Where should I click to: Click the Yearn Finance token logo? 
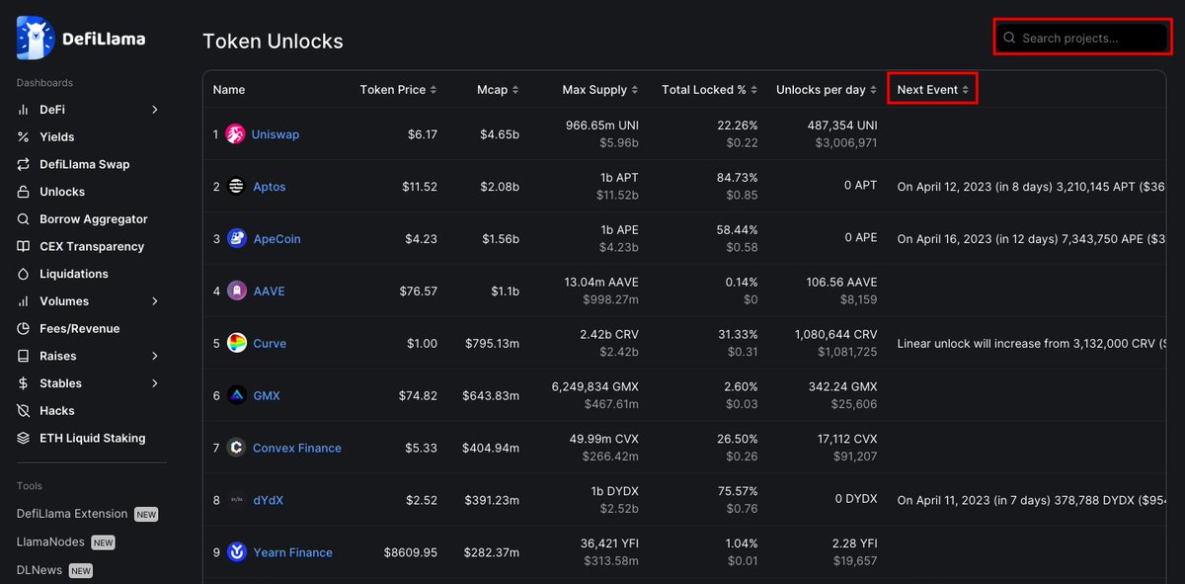(x=236, y=552)
